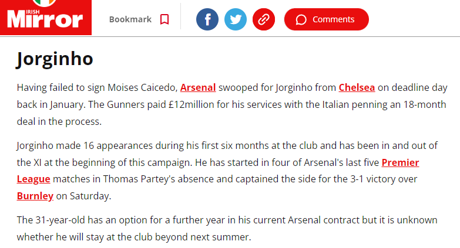The height and width of the screenshot is (248, 460).
Task: Copy article link with chain icon
Action: (x=264, y=19)
